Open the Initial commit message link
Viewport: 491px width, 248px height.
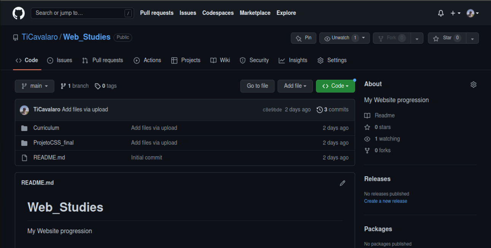(x=147, y=158)
